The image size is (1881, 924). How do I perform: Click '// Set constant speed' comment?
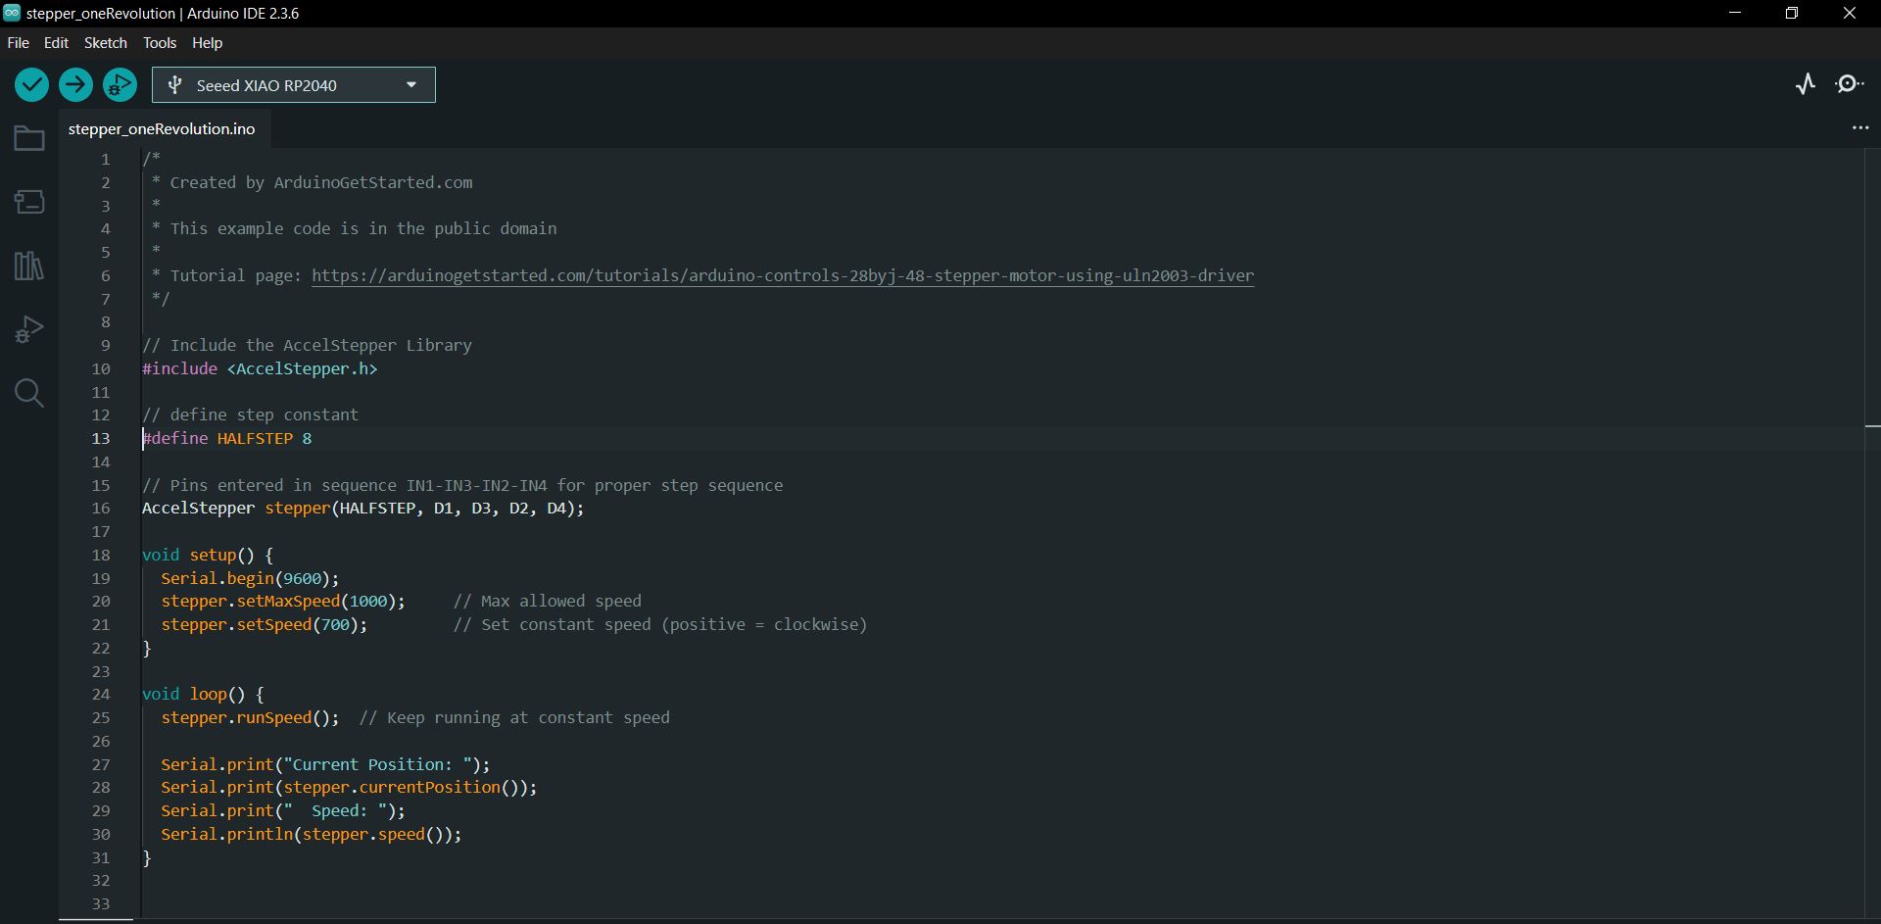tap(660, 624)
